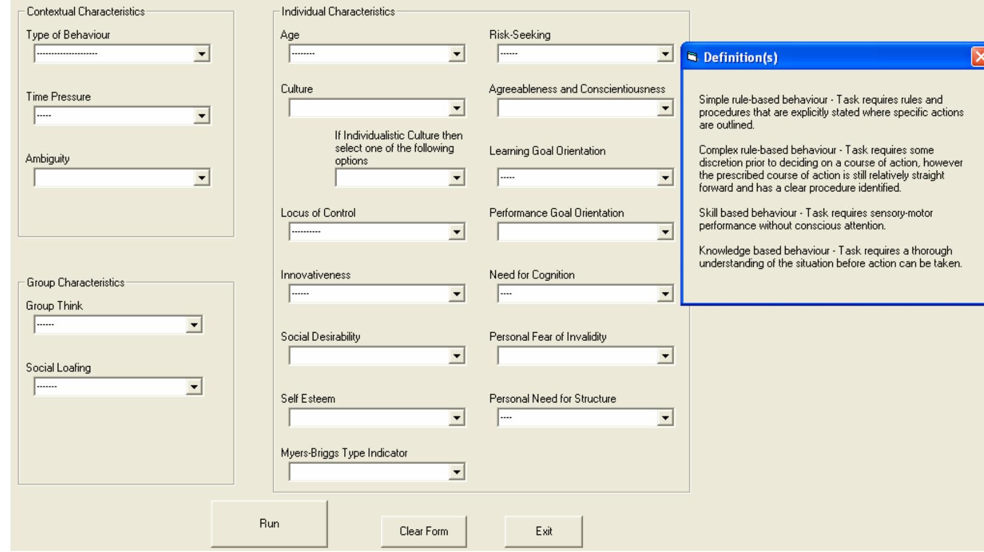
Task: Open the Need for Cognition dropdown
Action: pyautogui.click(x=665, y=294)
